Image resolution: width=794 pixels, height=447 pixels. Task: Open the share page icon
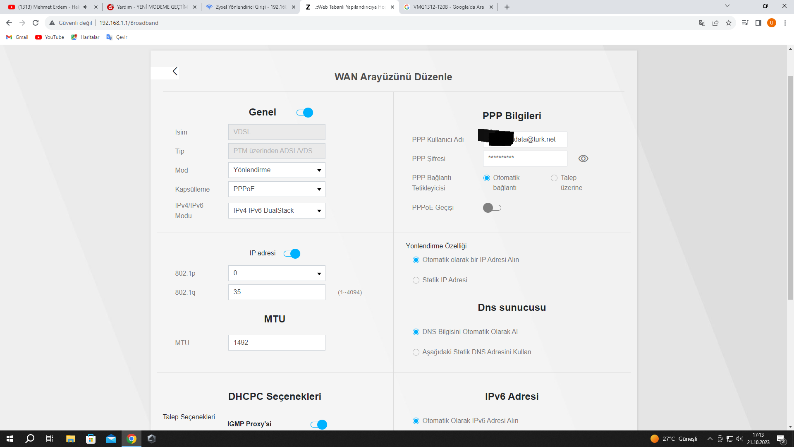point(715,23)
